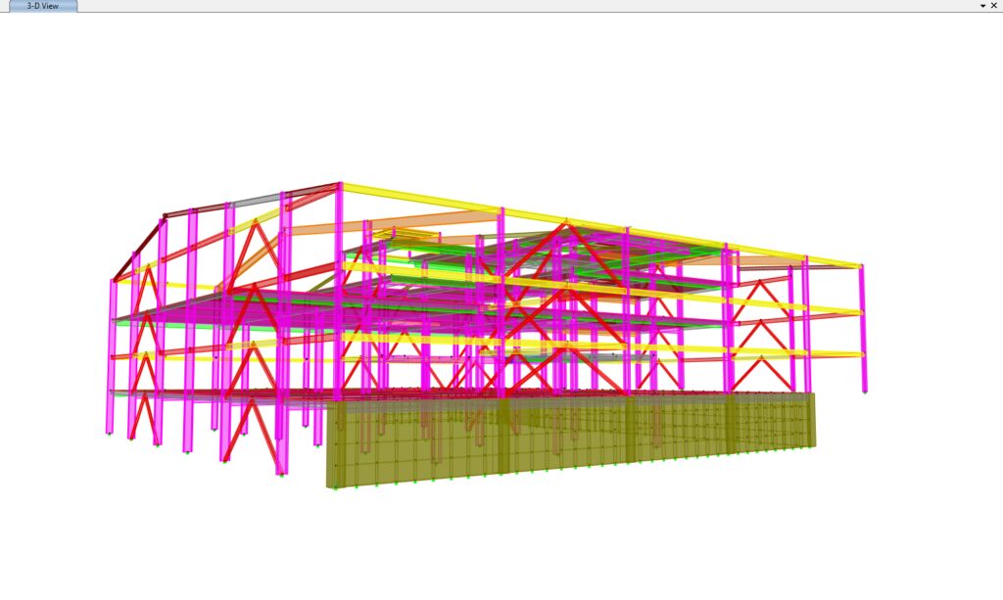Select the 3-D View tab
Image resolution: width=1003 pixels, height=600 pixels.
[x=38, y=6]
